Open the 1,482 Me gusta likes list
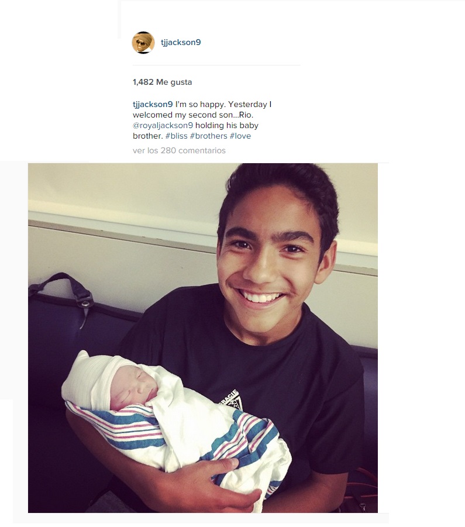This screenshot has height=527, width=465. [x=162, y=82]
